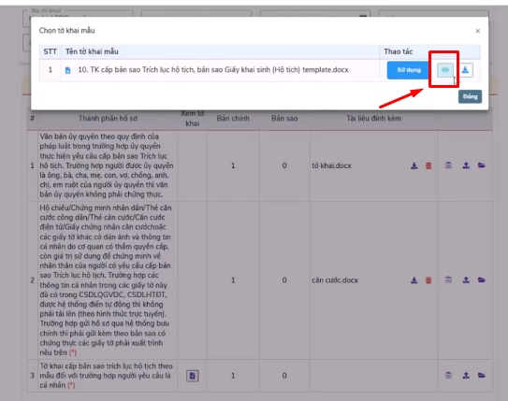Click Thao tác column header in dialog

click(399, 51)
